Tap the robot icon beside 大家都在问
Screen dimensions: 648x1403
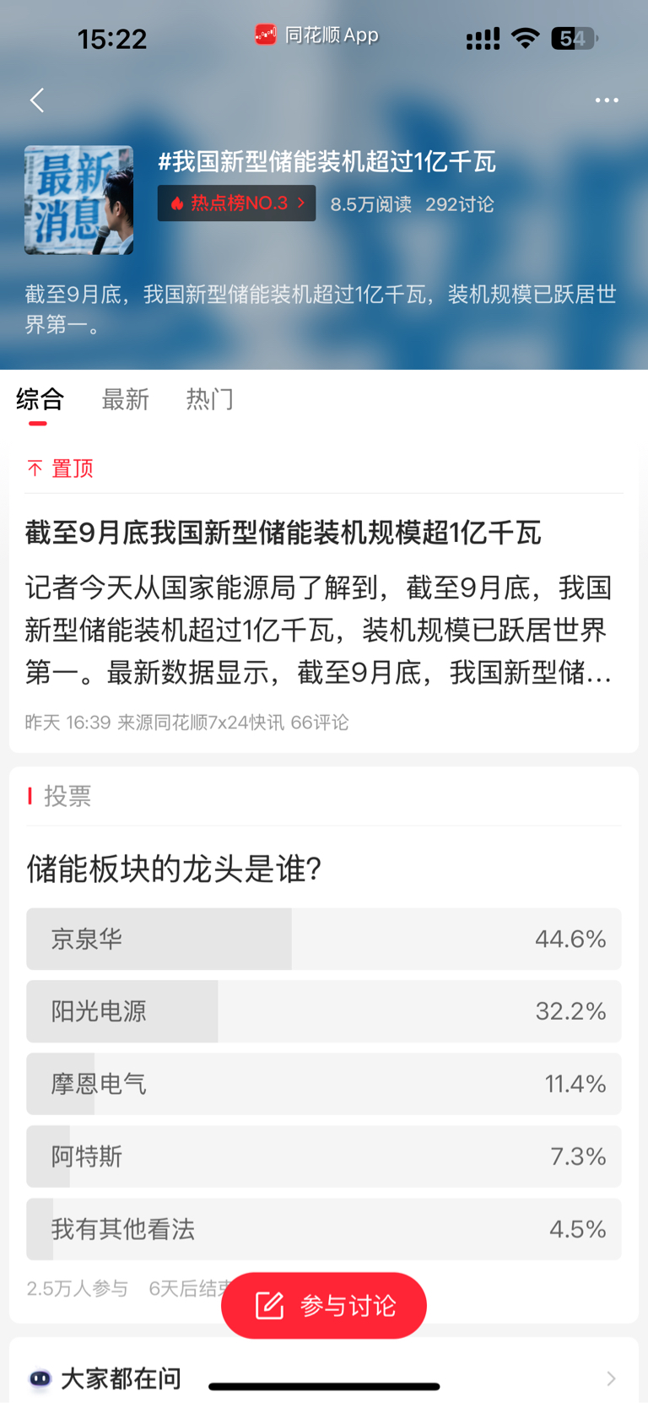pos(40,1379)
